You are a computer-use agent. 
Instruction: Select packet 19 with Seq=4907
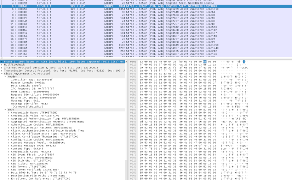[146, 48]
